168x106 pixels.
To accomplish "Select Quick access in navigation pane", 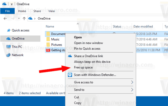I will coord(20,30).
